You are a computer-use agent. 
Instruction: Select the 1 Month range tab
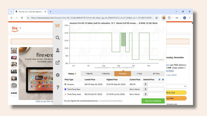[x=89, y=74]
